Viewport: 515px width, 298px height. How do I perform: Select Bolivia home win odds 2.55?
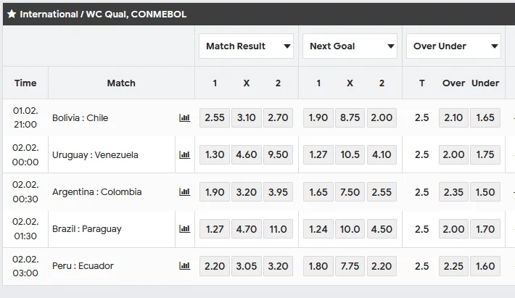(215, 118)
